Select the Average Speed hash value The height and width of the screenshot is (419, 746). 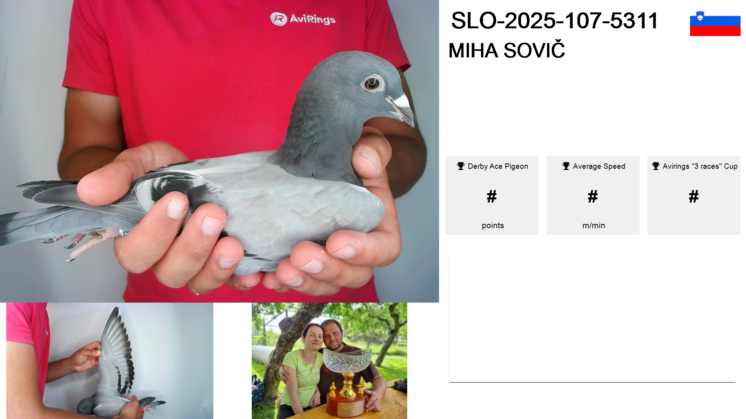coord(593,196)
